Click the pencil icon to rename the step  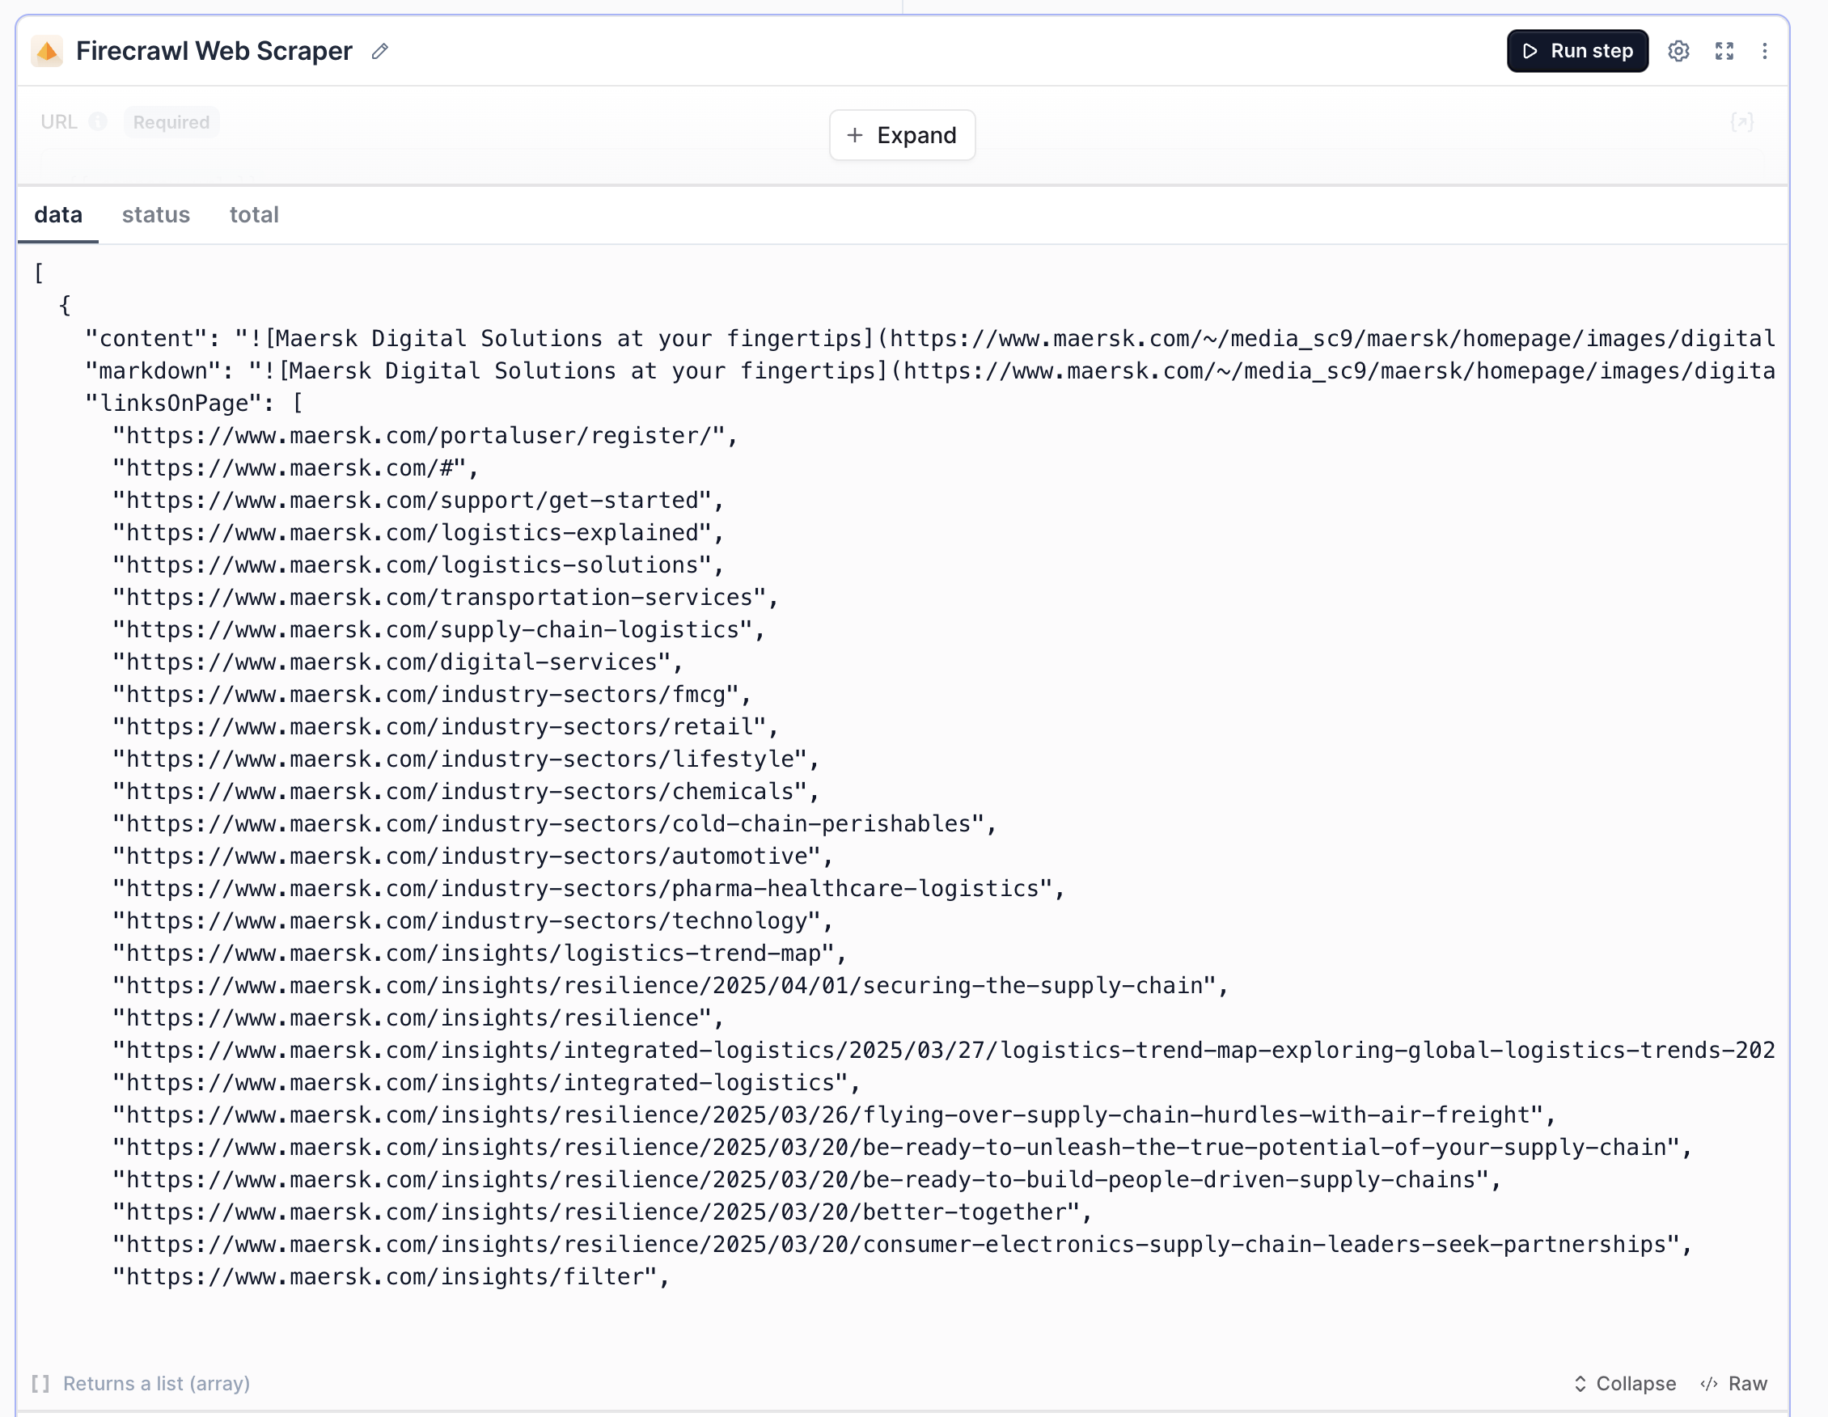point(380,51)
